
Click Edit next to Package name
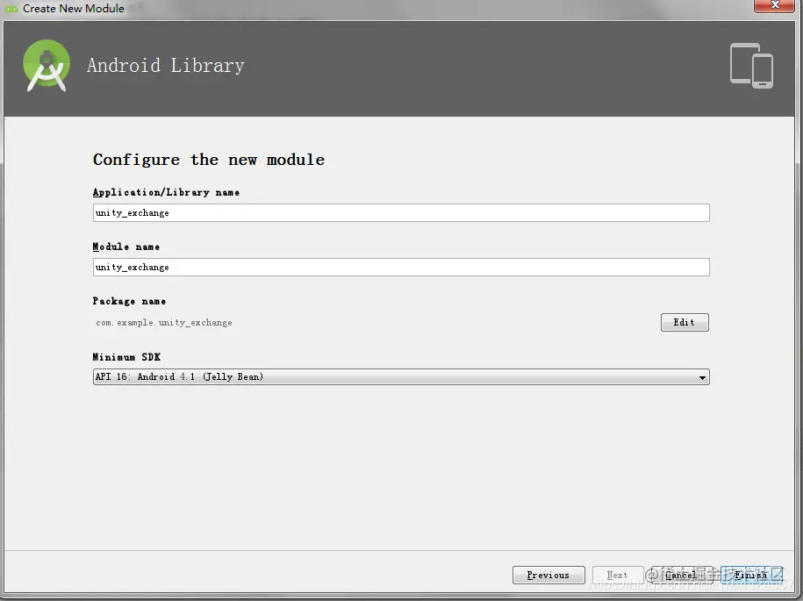click(x=685, y=323)
